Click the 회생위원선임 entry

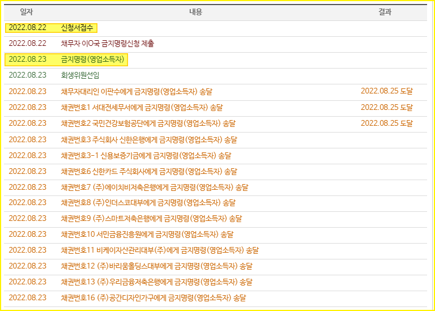click(80, 75)
